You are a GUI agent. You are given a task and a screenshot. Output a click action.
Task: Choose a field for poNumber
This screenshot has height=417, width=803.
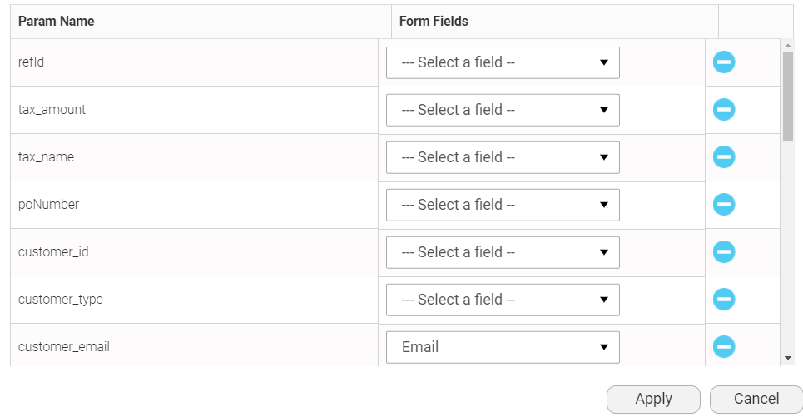pyautogui.click(x=503, y=205)
